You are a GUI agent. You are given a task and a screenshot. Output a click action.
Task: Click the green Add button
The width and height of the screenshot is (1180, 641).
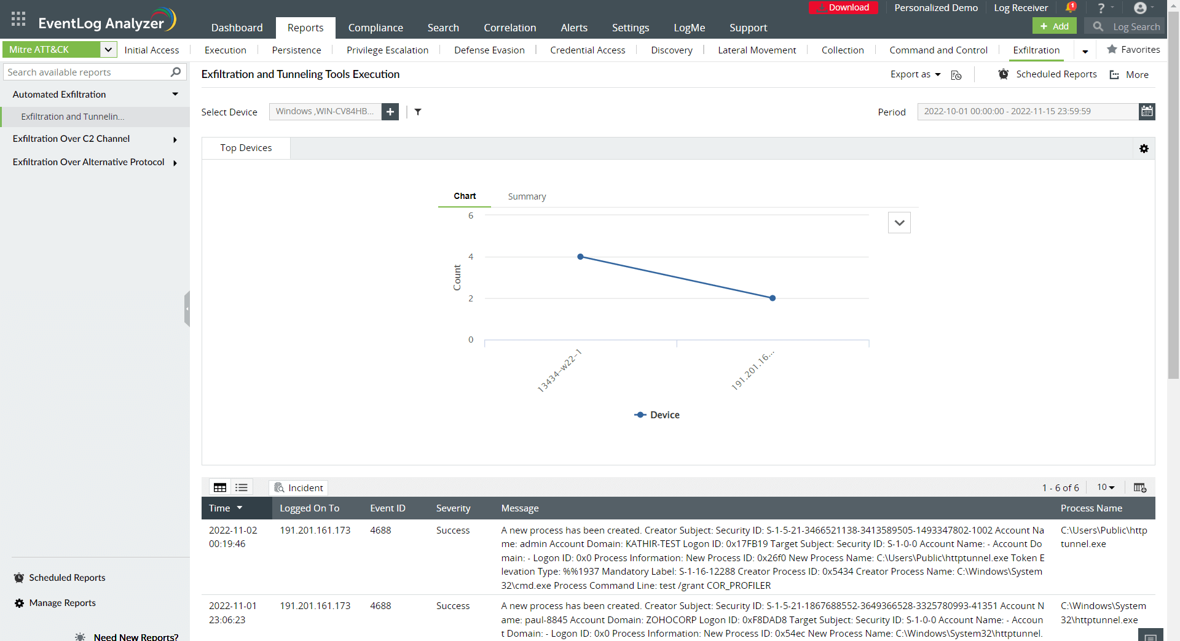click(x=1055, y=26)
